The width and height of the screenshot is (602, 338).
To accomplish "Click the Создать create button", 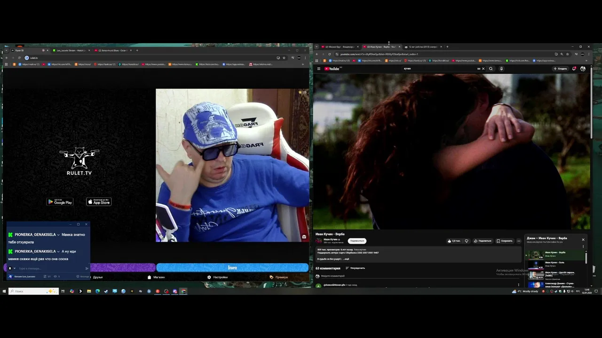I will click(560, 69).
